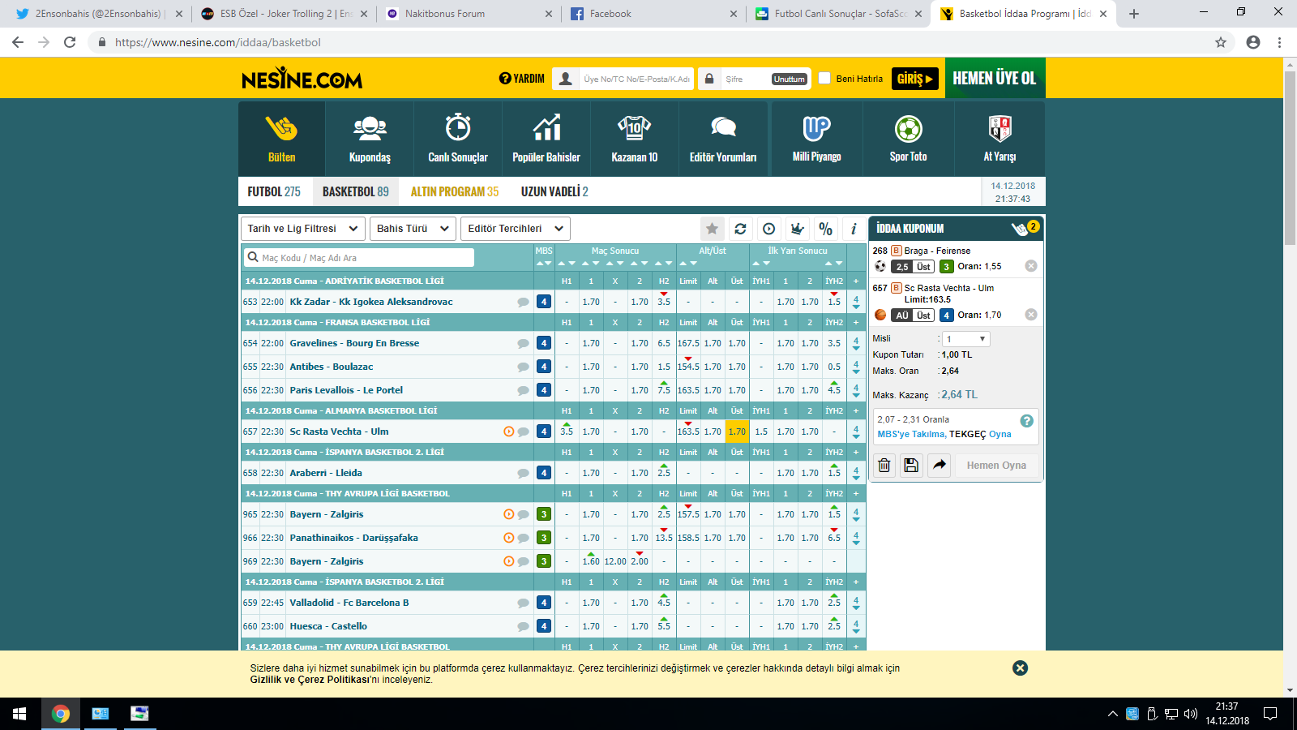
Task: Open comments for Kk Zadar match
Action: [x=523, y=302]
